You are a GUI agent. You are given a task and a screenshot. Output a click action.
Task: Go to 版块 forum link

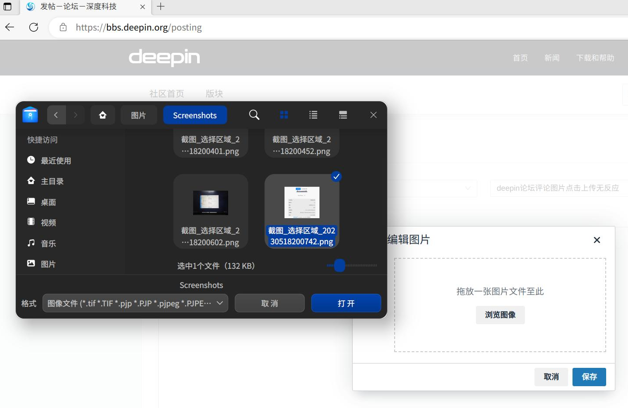point(214,94)
